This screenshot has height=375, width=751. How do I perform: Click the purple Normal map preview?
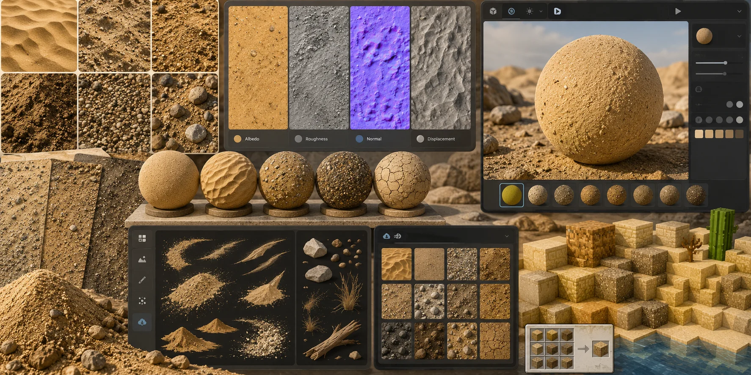click(380, 68)
